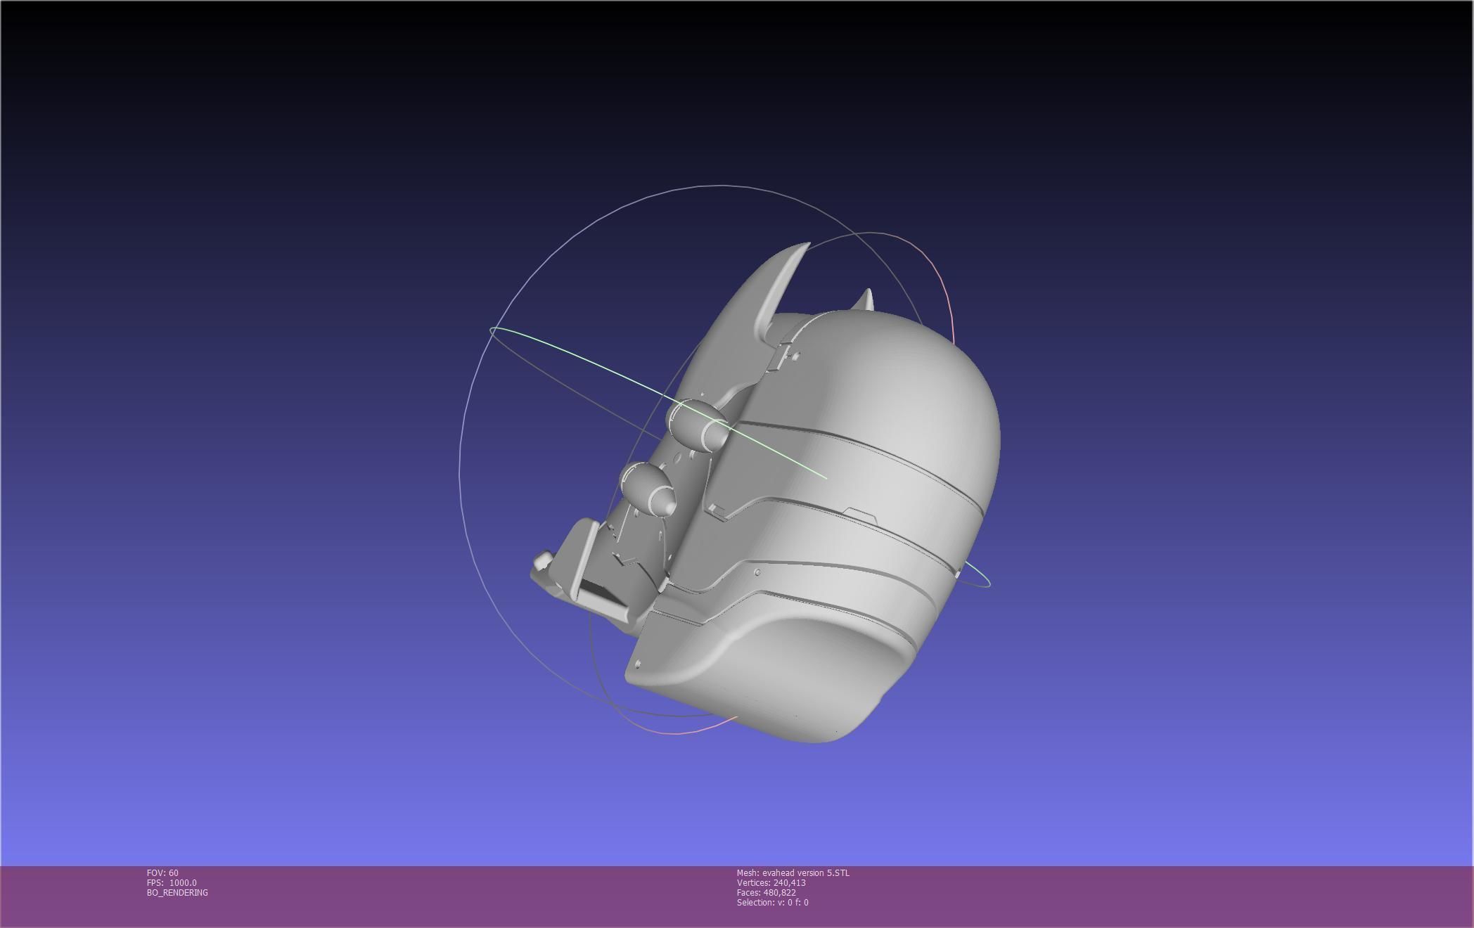Click the 'FOV: 60' status text

click(162, 873)
